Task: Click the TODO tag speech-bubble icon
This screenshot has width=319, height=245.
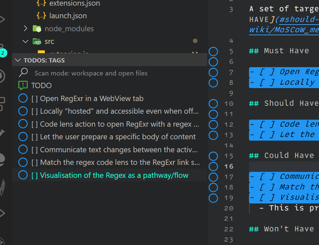Action: click(x=23, y=85)
